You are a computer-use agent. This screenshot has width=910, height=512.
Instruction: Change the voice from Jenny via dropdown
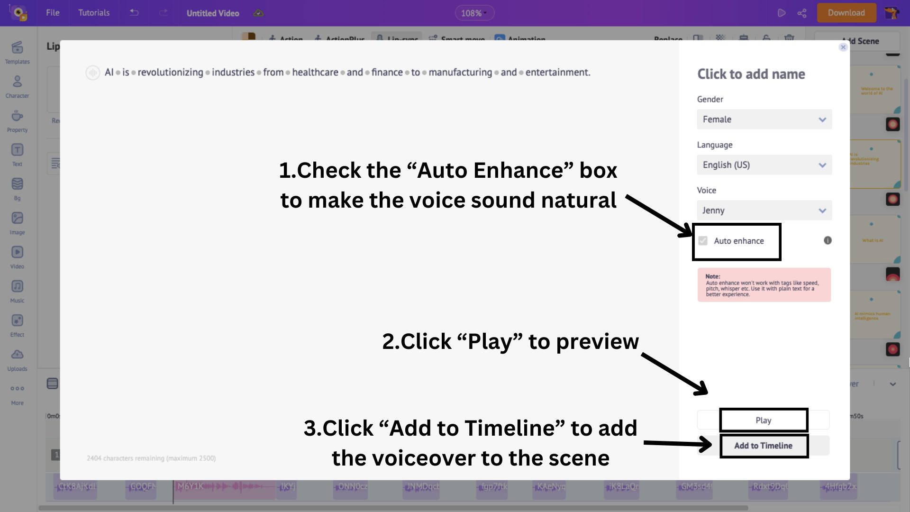[x=764, y=210]
